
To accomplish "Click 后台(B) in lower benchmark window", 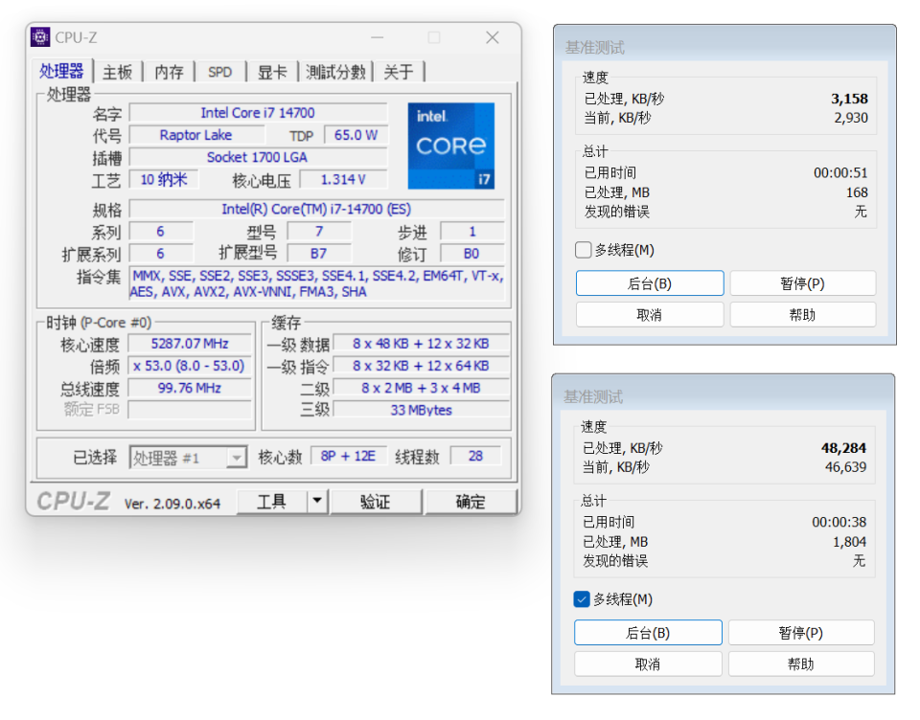I will 648,633.
